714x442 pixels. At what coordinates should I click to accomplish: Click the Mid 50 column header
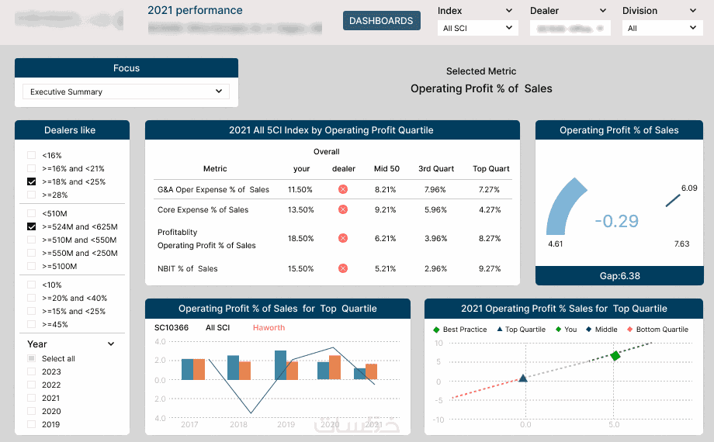pos(386,168)
